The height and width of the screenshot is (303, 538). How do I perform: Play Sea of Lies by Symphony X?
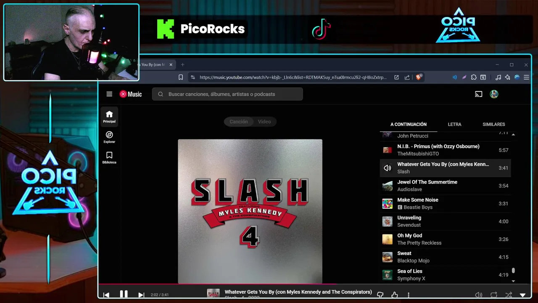(x=446, y=275)
